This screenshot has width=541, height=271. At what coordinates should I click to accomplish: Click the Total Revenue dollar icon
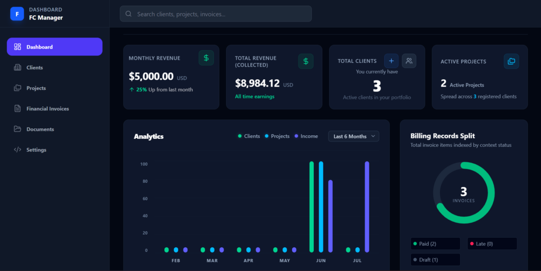pyautogui.click(x=306, y=61)
